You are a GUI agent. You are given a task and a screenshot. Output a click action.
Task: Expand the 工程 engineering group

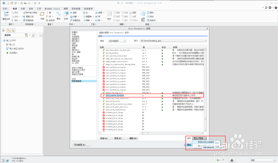(x=93, y=24)
